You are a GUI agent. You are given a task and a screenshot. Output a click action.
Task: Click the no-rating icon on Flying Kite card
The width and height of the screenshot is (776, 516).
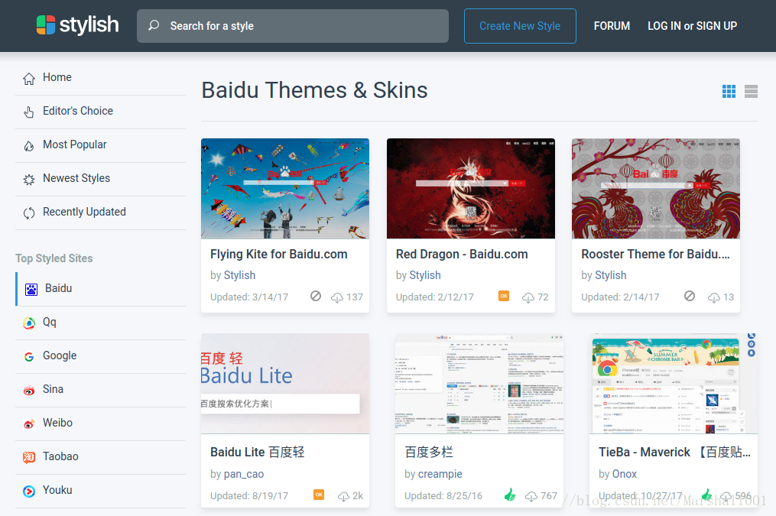(x=316, y=296)
